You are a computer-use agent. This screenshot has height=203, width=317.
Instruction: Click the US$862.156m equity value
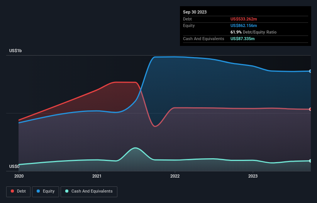pyautogui.click(x=244, y=25)
